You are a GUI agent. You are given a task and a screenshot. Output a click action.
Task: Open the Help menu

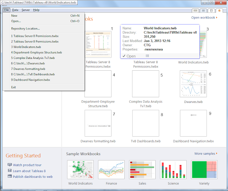pyautogui.click(x=36, y=10)
